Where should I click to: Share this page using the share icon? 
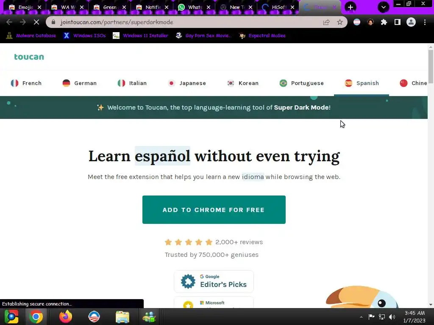(x=326, y=22)
